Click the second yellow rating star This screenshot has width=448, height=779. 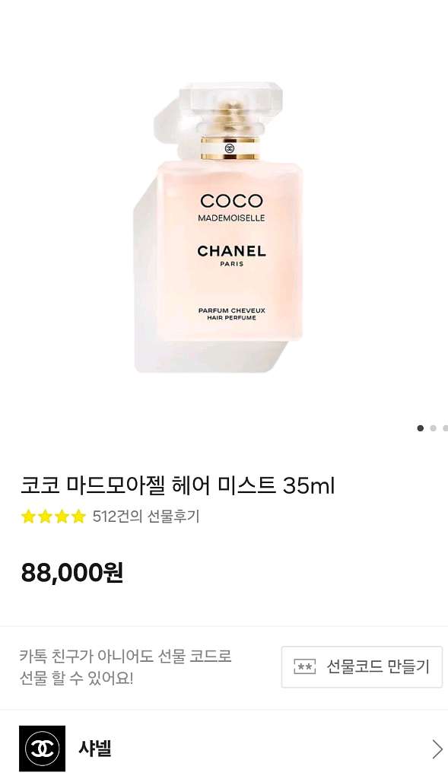click(x=45, y=517)
